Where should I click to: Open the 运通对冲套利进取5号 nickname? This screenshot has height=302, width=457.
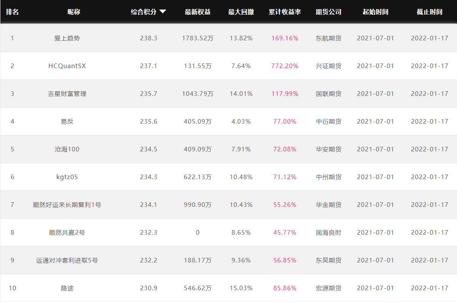pyautogui.click(x=67, y=260)
